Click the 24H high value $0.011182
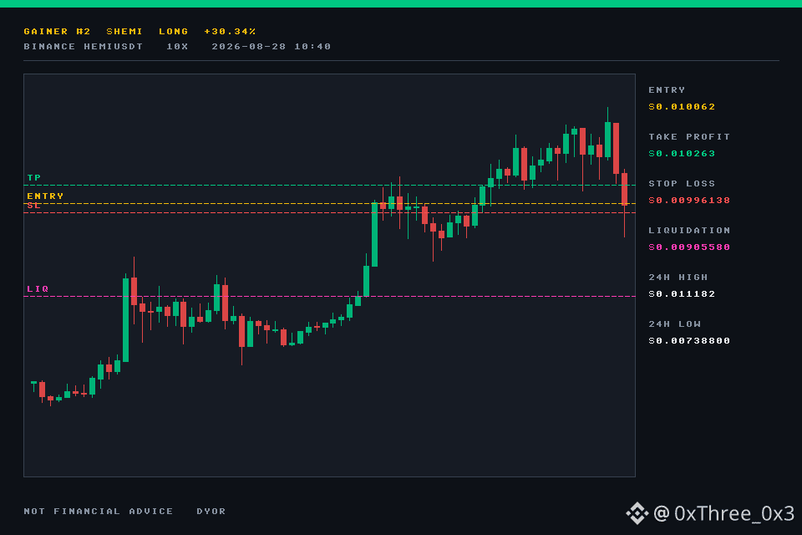 pyautogui.click(x=682, y=294)
